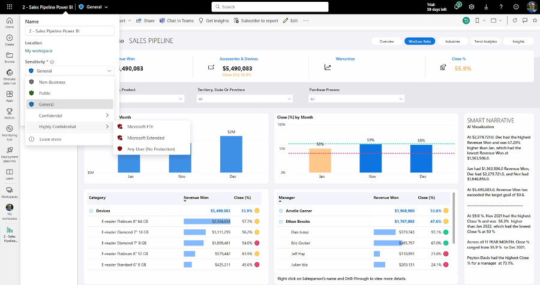The image size is (540, 285).
Task: Open more options ellipsis in toolbar
Action: point(305,20)
